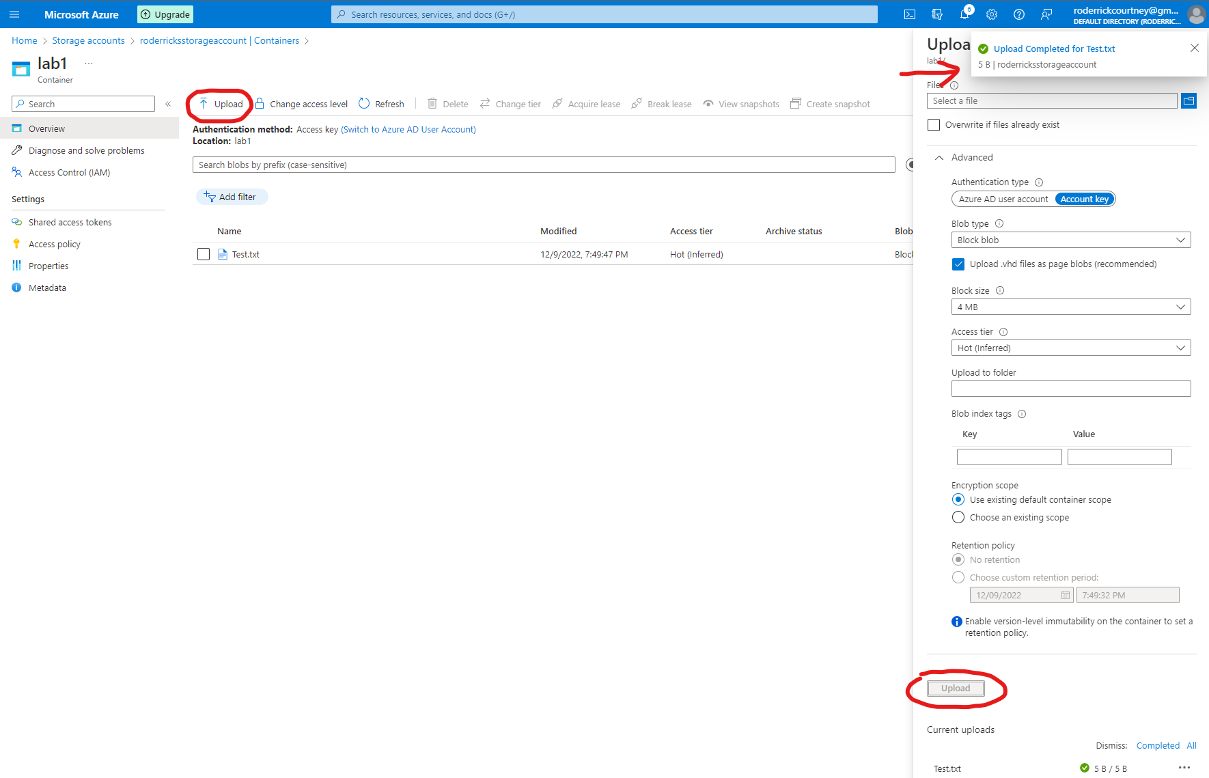This screenshot has height=778, width=1209.
Task: Enable Overwrite if files already exist
Action: point(934,124)
